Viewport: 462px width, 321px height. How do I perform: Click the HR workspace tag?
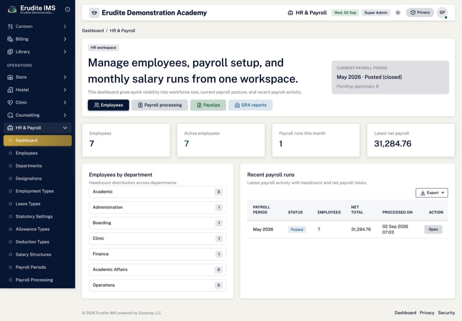pyautogui.click(x=103, y=48)
